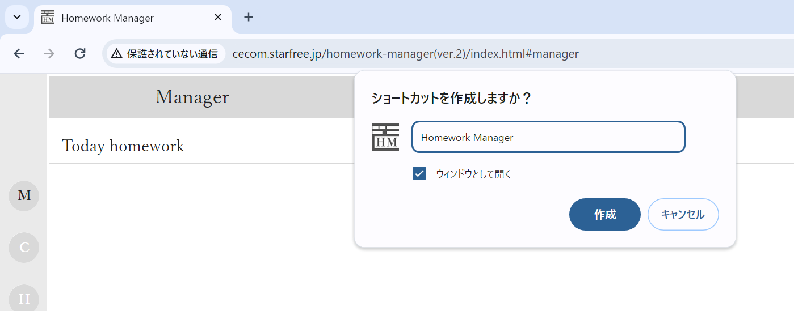Viewport: 794px width, 311px height.
Task: Click the H sidebar circle icon
Action: 24,299
